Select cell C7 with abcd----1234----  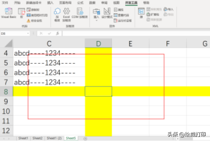coord(49,82)
